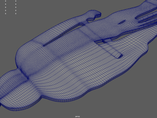This screenshot has height=118, width=157.
Task: Click the forked prongs of the mesh
Action: point(147,17)
